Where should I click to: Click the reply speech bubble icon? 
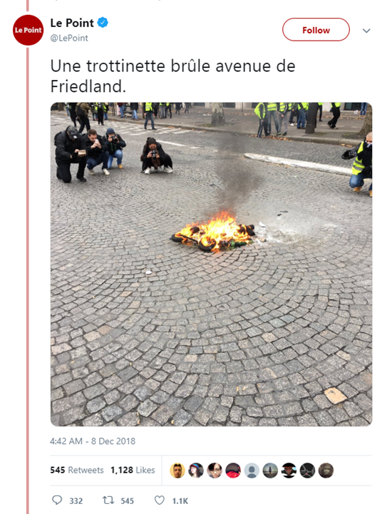pyautogui.click(x=57, y=500)
